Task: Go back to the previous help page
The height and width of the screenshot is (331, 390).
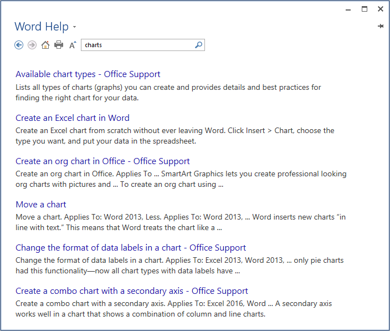Action: click(19, 45)
